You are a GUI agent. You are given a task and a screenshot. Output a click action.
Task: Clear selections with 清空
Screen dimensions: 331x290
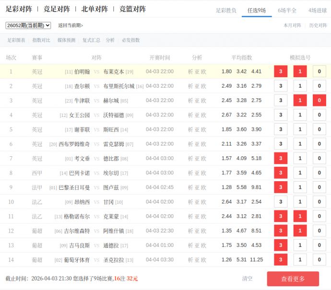pyautogui.click(x=247, y=278)
